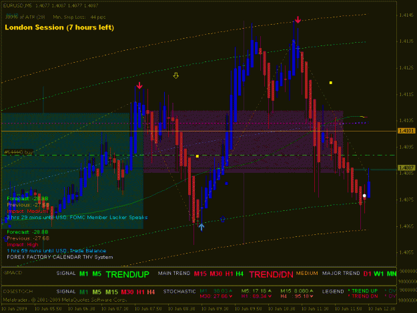This screenshot has height=313, width=417.
Task: Click the 10 Jun 05:50 time axis label
Action: pos(48,308)
